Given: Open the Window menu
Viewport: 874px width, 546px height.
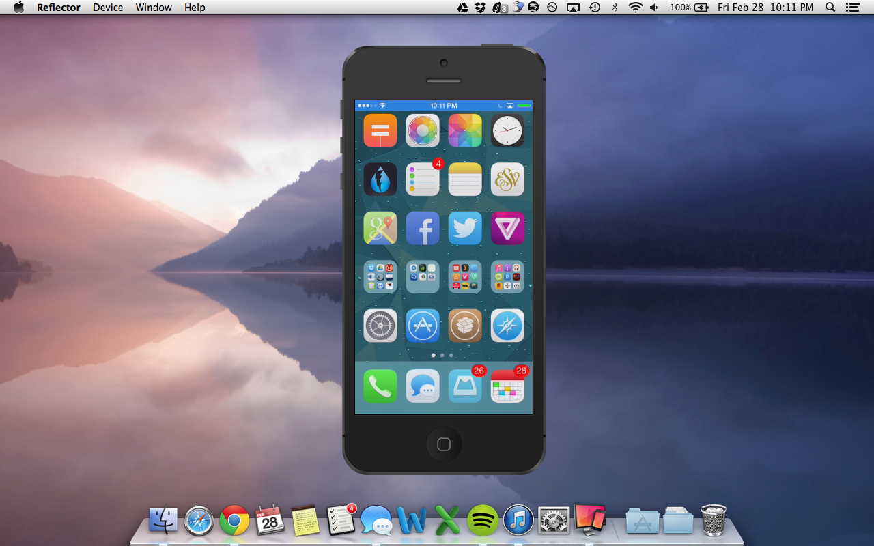Looking at the screenshot, I should tap(154, 8).
